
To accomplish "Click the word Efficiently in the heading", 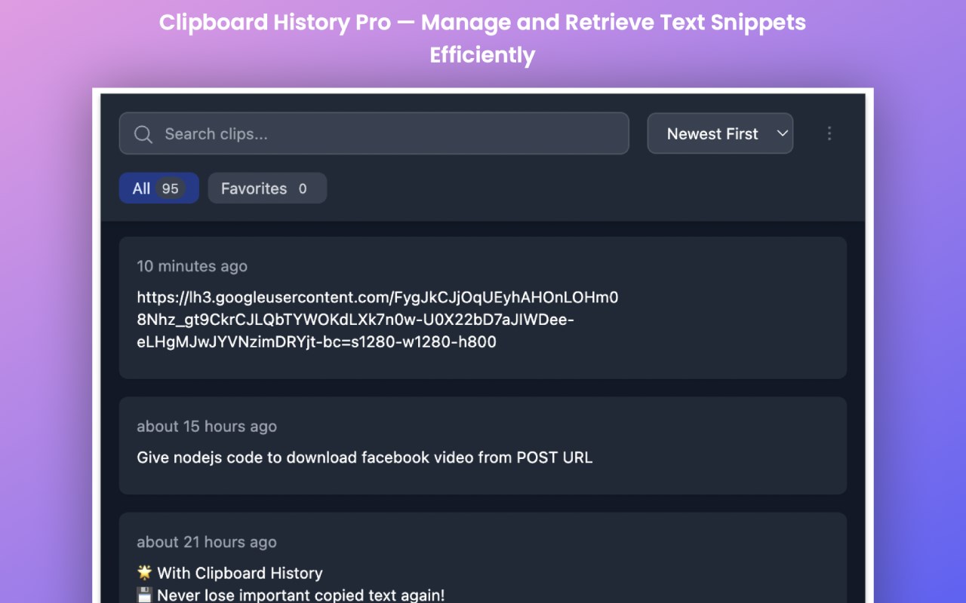I will tap(482, 55).
